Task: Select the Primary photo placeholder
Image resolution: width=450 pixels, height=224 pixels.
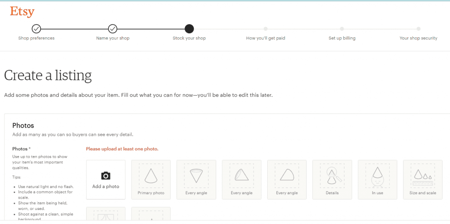Action: click(x=151, y=179)
